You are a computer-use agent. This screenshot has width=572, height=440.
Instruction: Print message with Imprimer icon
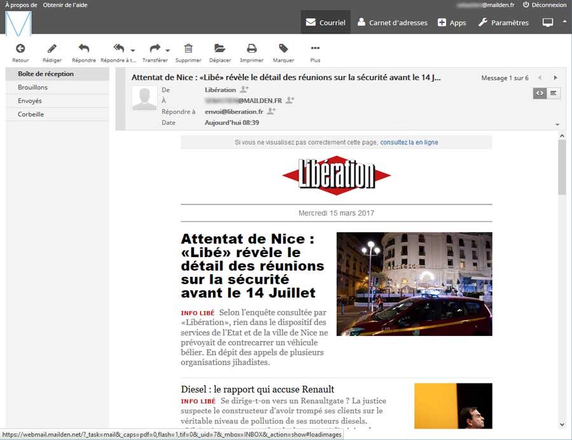tap(252, 48)
